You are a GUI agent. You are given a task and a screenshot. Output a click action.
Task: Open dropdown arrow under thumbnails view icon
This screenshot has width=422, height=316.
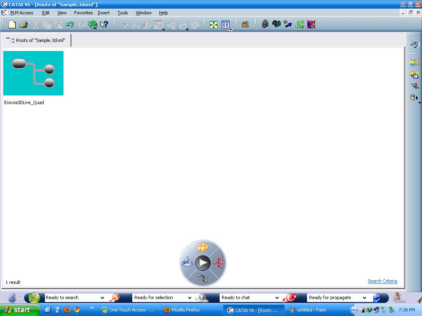click(x=231, y=30)
